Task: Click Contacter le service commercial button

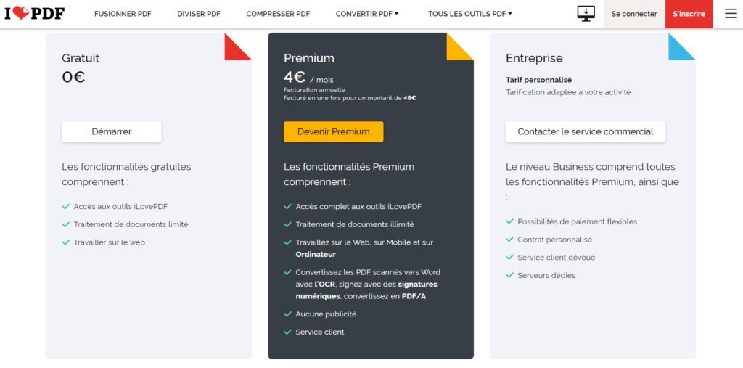Action: point(586,132)
